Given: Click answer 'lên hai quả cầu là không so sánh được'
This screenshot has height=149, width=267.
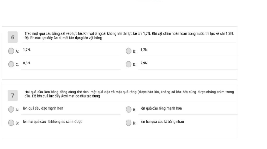Looking at the screenshot, I should [53, 122].
